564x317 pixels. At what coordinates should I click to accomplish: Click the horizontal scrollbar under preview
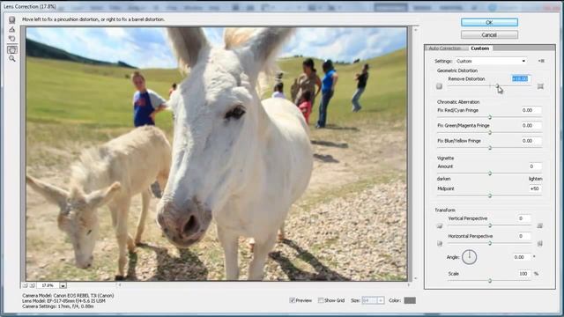pyautogui.click(x=263, y=285)
